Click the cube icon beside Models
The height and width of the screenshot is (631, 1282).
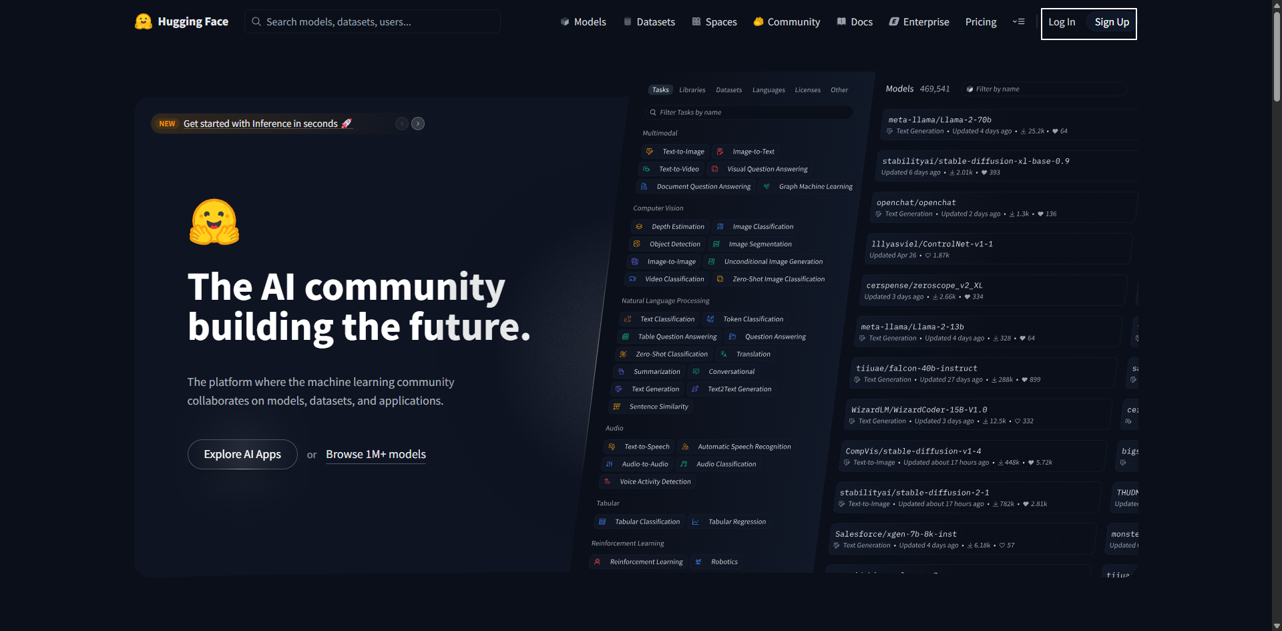click(565, 21)
